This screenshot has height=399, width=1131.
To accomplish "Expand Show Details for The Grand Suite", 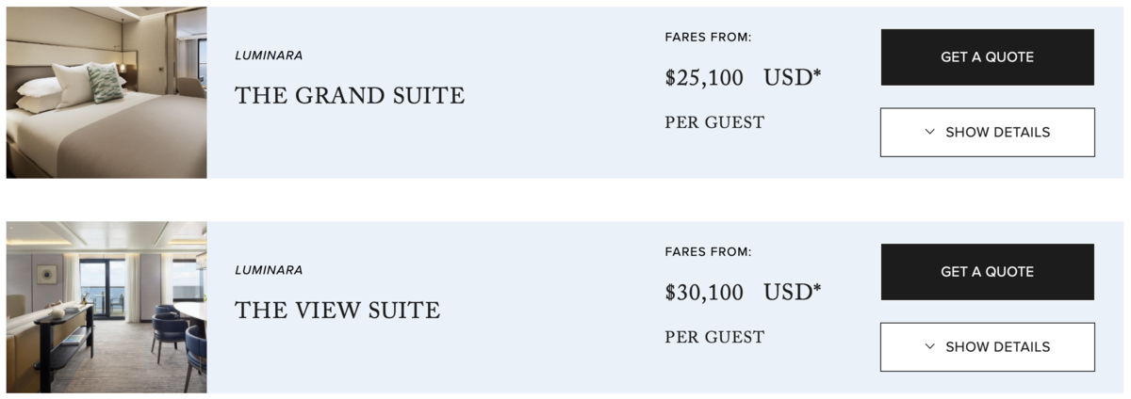I will (988, 133).
